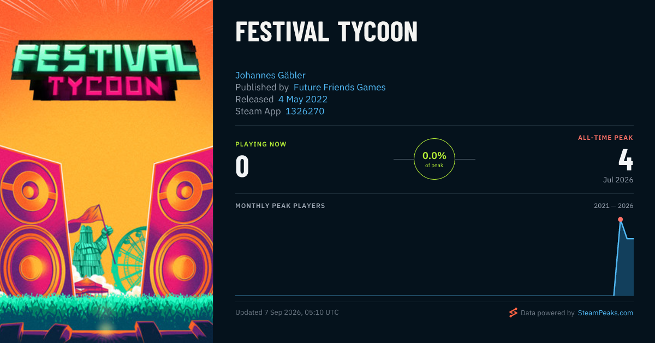Click the red peak marker on chart
Viewport: 655px width, 343px height.
click(620, 219)
